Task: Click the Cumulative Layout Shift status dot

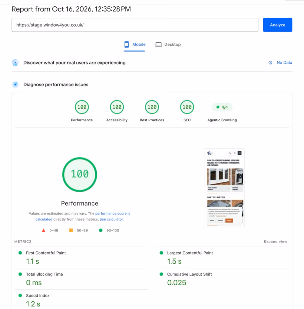Action: [161, 274]
